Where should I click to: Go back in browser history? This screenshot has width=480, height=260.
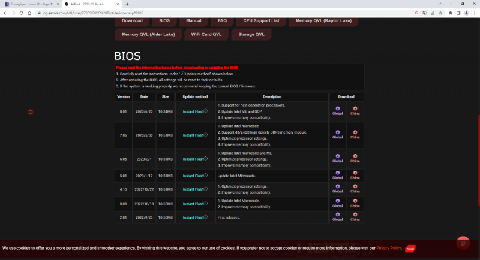tap(5, 13)
